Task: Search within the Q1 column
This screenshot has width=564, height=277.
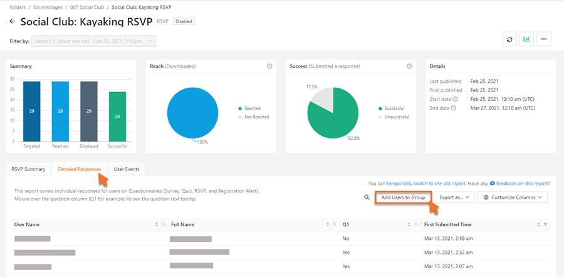Action: click(417, 224)
